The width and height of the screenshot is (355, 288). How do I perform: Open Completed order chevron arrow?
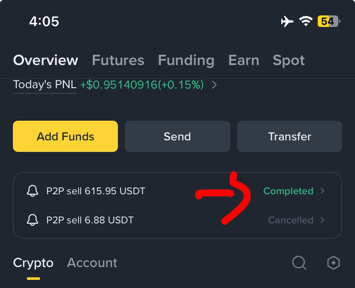[x=322, y=191]
